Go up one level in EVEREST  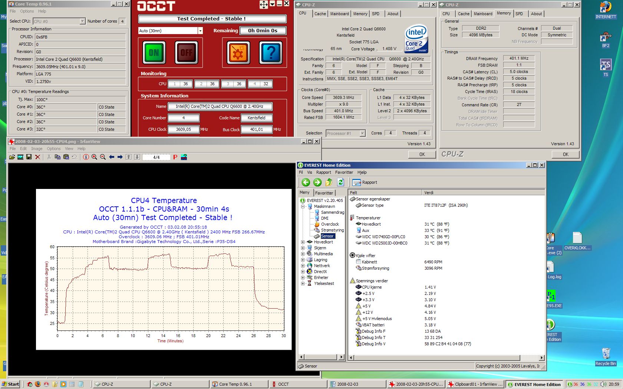point(329,182)
